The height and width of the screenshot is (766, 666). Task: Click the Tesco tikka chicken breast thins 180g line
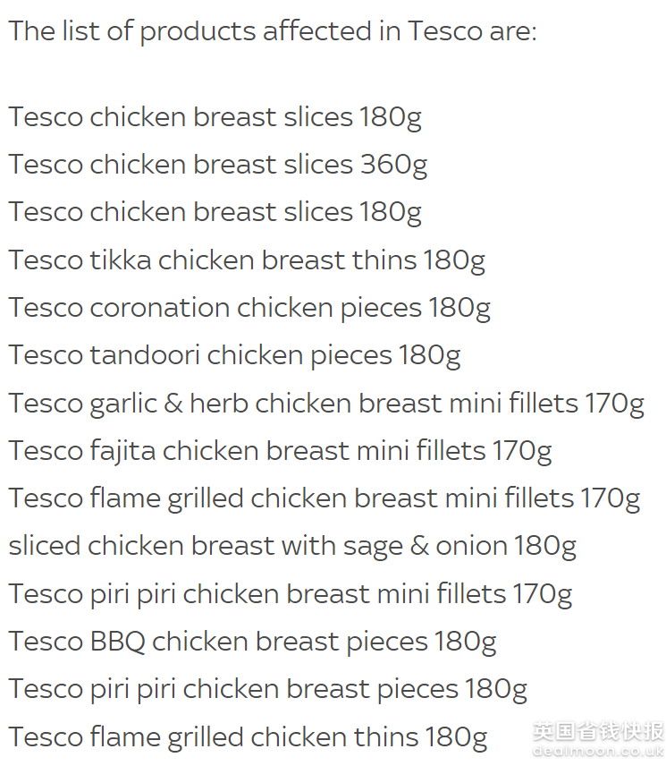(247, 260)
